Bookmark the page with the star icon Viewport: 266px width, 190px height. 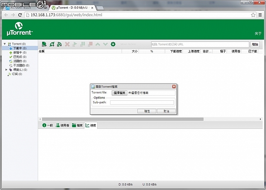pyautogui.click(x=253, y=15)
